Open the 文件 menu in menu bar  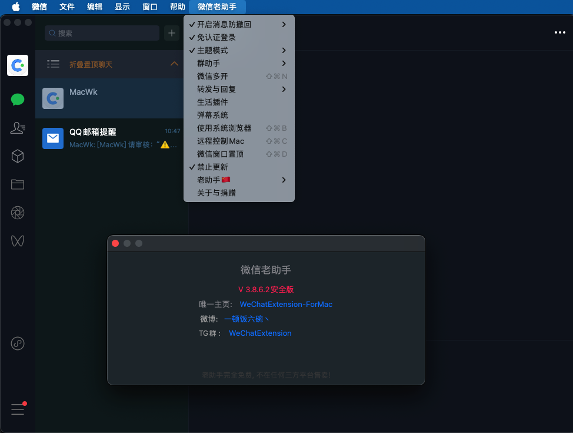pyautogui.click(x=67, y=6)
